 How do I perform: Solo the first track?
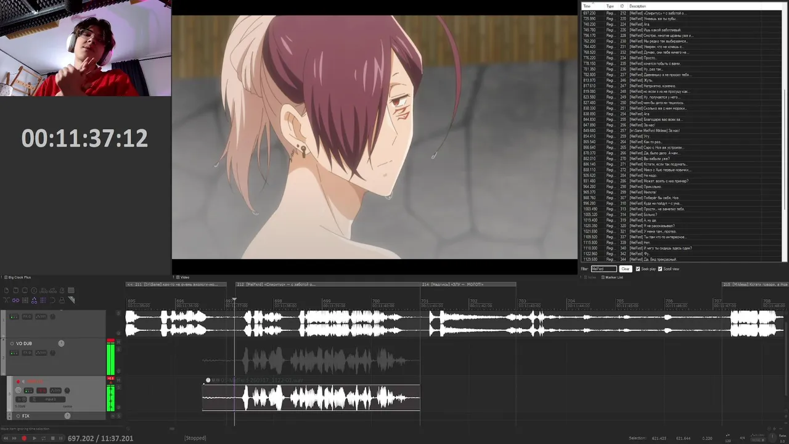click(118, 313)
